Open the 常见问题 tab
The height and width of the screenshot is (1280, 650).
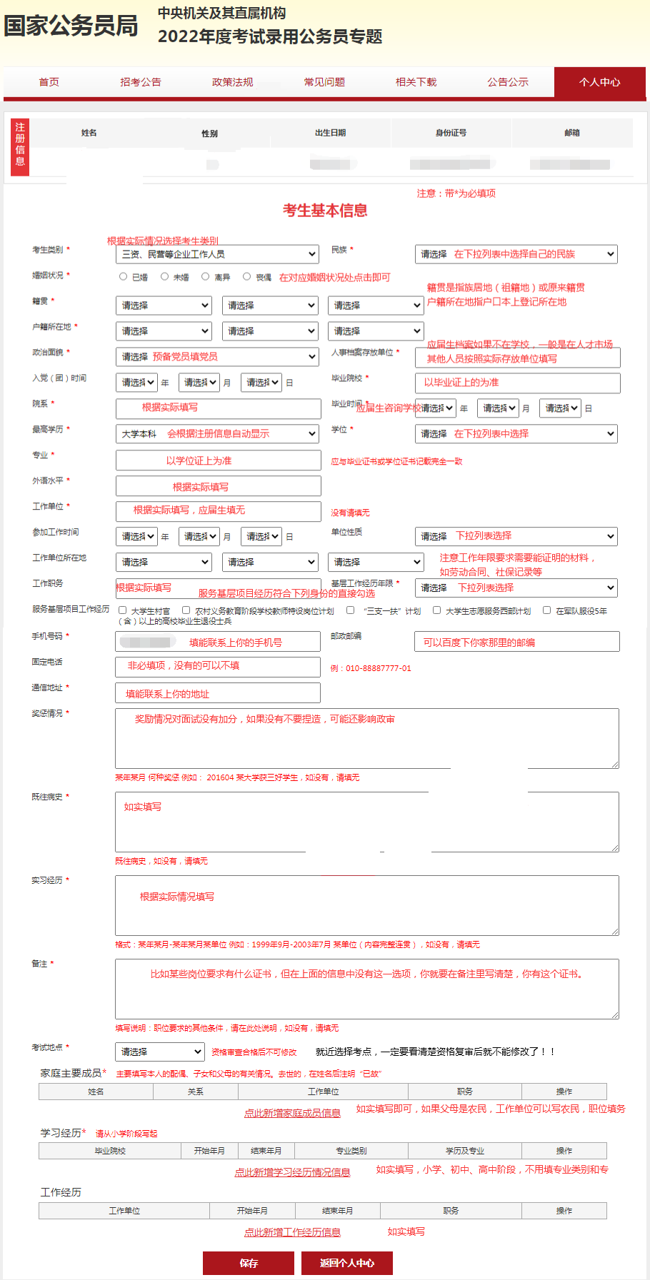point(324,82)
